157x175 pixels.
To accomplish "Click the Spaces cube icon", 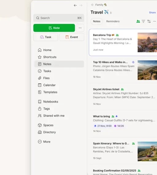I will tap(40, 125).
